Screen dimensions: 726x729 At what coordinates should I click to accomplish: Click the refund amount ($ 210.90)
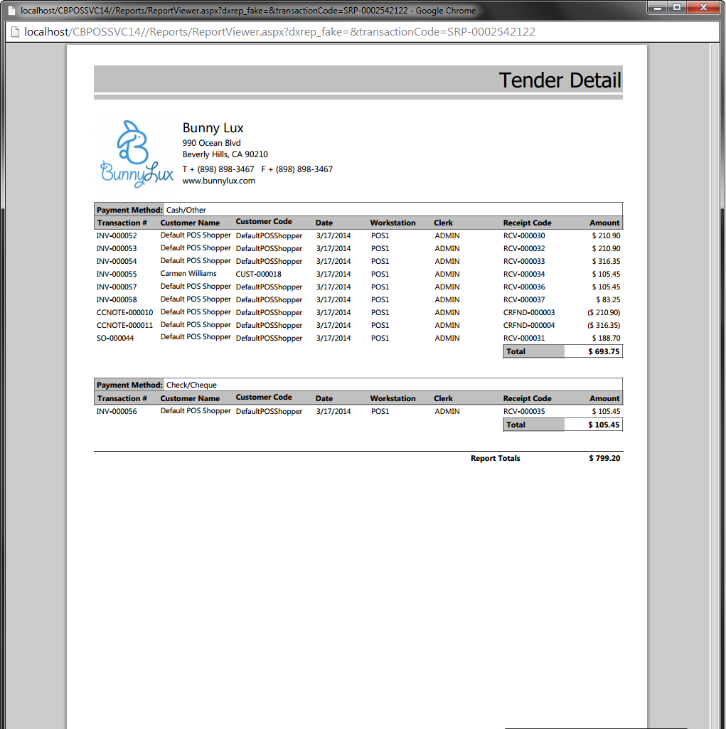tap(603, 312)
